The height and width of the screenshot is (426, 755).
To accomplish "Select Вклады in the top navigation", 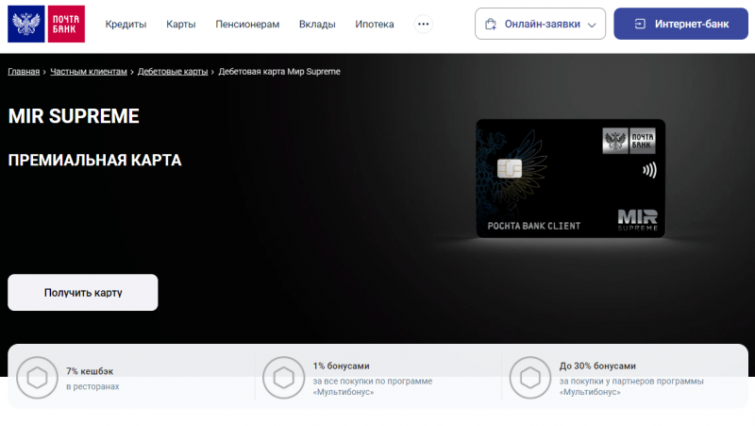I will 317,24.
